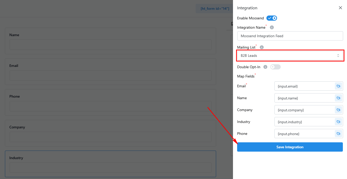The image size is (347, 179).
Task: Open merge tag picker for the Industry field
Action: tap(338, 122)
